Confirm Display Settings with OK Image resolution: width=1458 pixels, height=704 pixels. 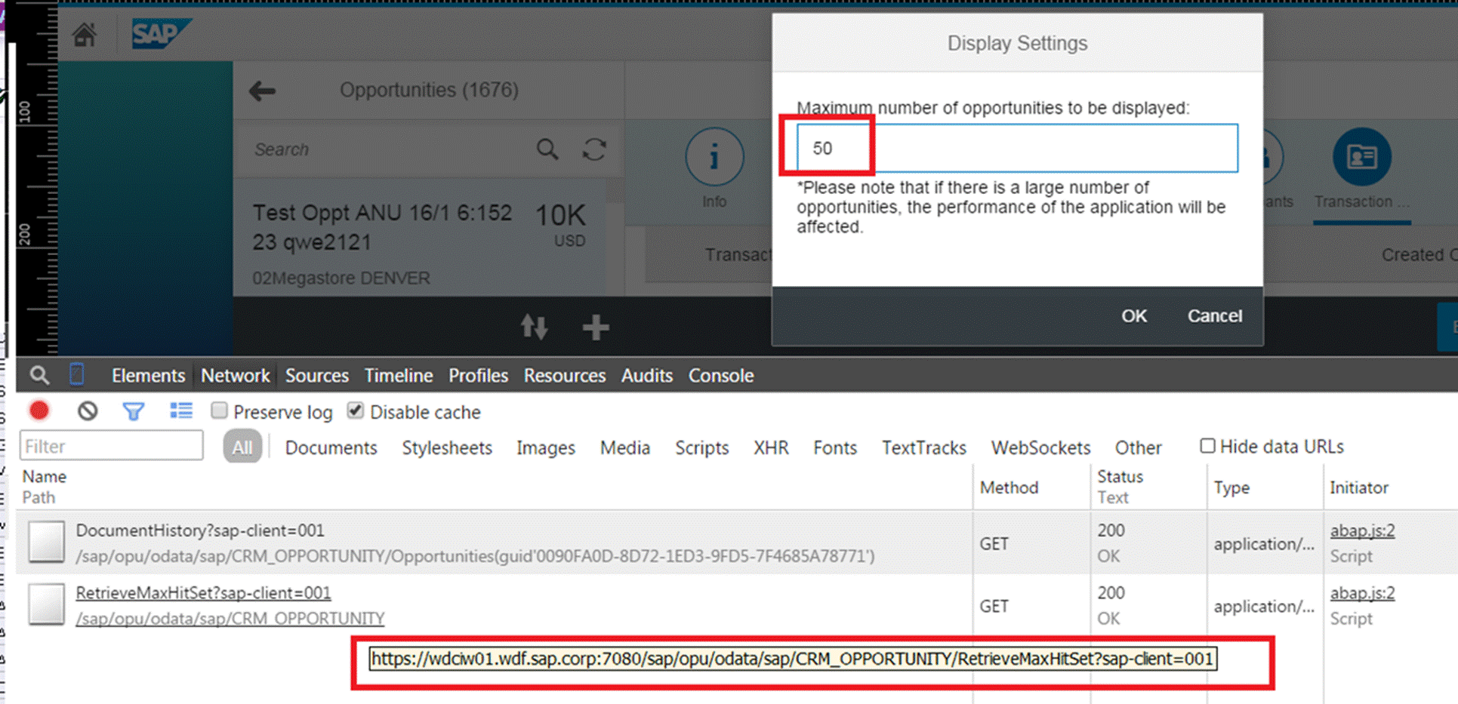tap(1134, 315)
